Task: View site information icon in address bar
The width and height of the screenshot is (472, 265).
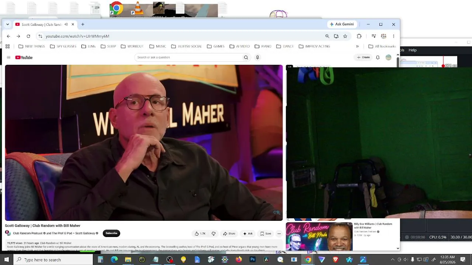Action: [x=40, y=36]
